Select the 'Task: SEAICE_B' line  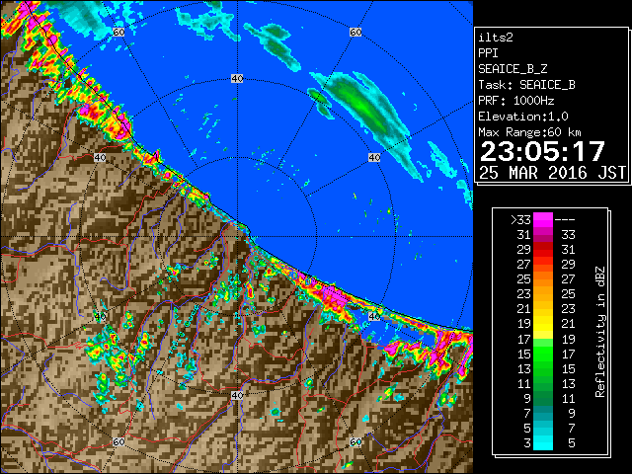[526, 85]
